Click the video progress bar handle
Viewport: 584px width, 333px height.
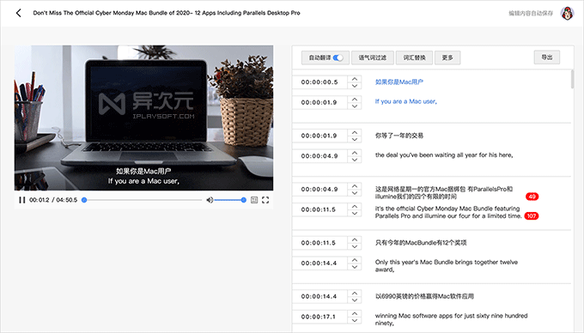(x=84, y=200)
